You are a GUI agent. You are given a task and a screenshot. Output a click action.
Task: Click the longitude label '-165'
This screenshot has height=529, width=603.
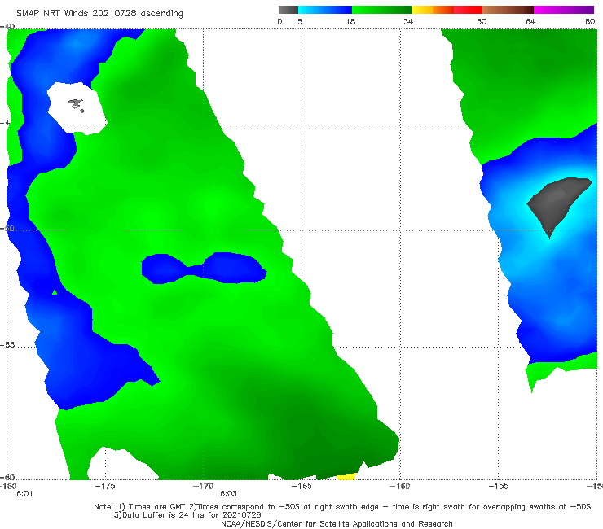tap(301, 486)
